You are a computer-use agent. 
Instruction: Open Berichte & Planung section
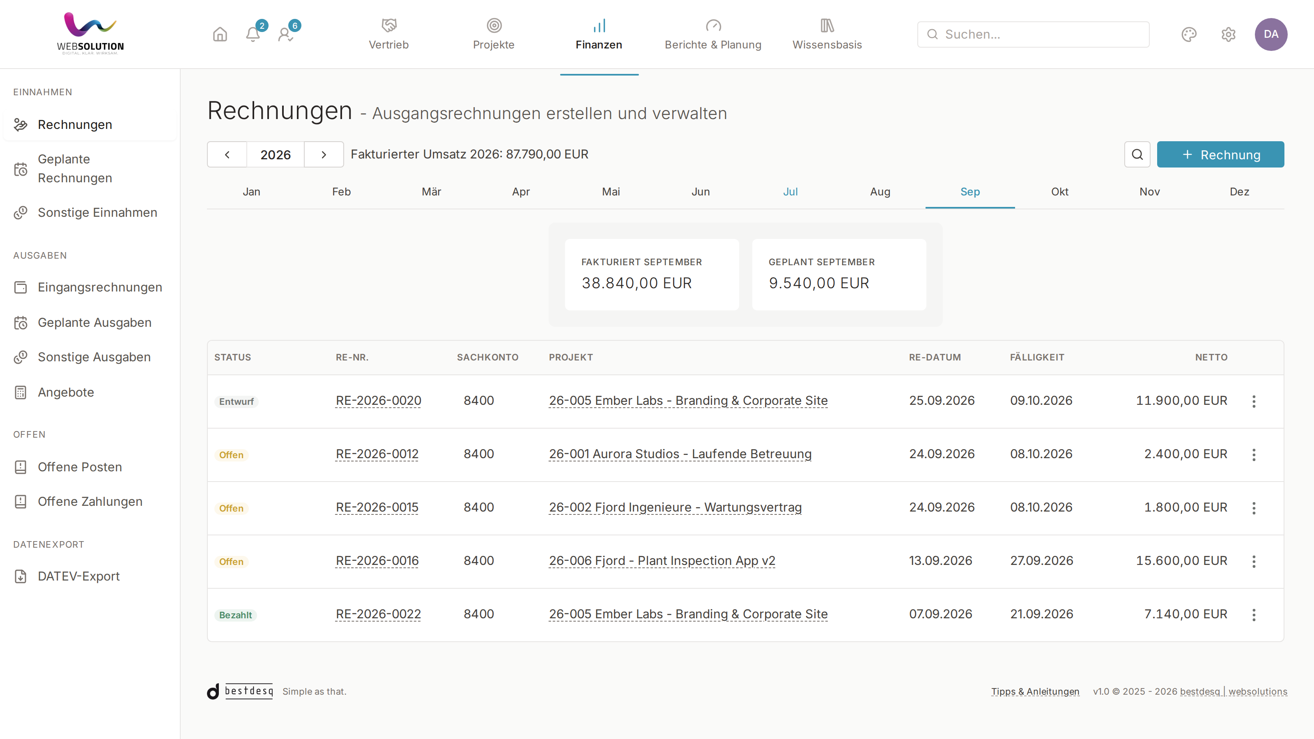click(712, 34)
